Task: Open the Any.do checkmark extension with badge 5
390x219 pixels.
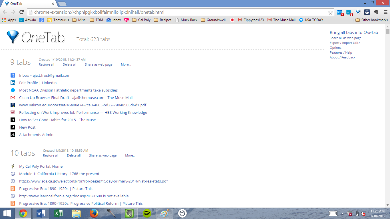Action: 349,12
